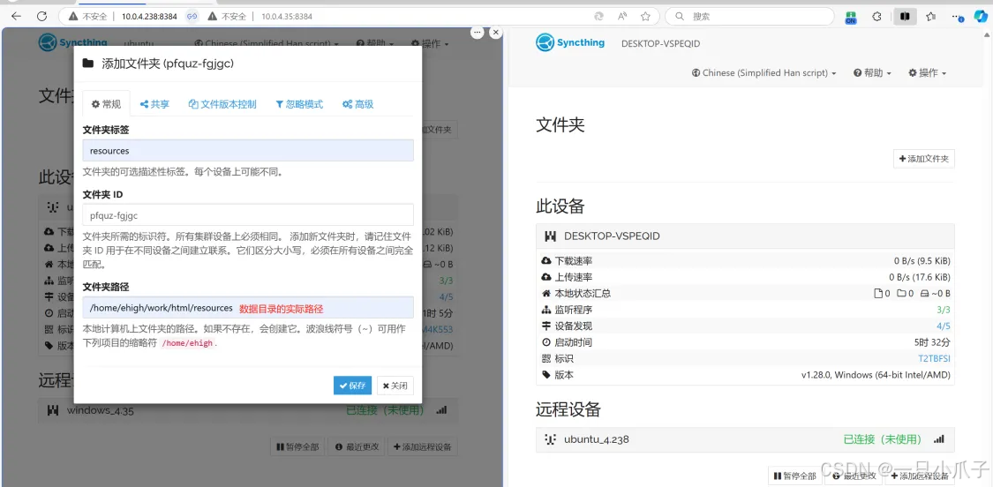
Task: Click device icon next to DESKTOP-VSPEQID panel header
Action: pyautogui.click(x=550, y=236)
